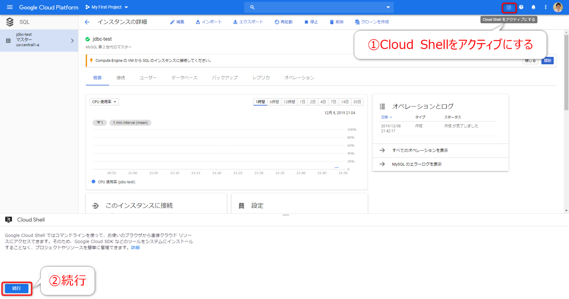This screenshot has height=299, width=569.
Task: Delete the instance with 削除
Action: click(337, 22)
